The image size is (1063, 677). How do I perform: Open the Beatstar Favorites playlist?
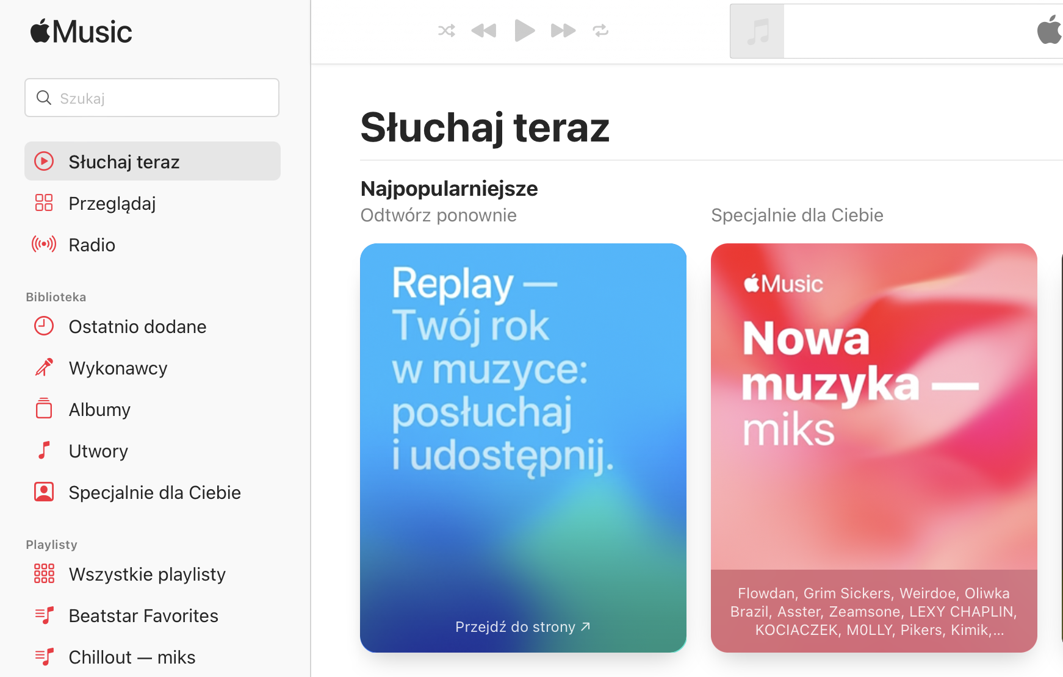coord(153,615)
